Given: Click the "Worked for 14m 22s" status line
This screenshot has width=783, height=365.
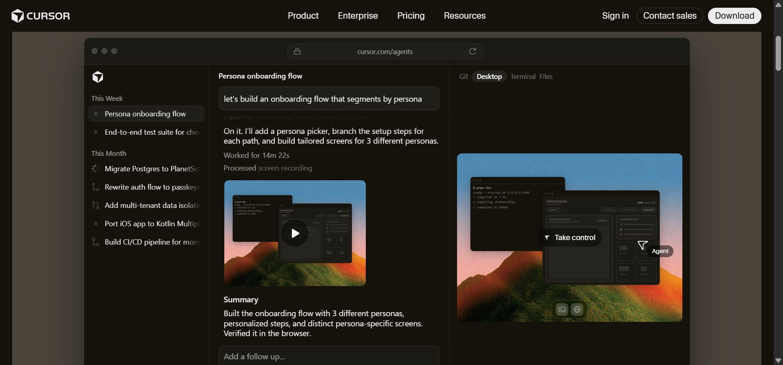Looking at the screenshot, I should pos(257,155).
